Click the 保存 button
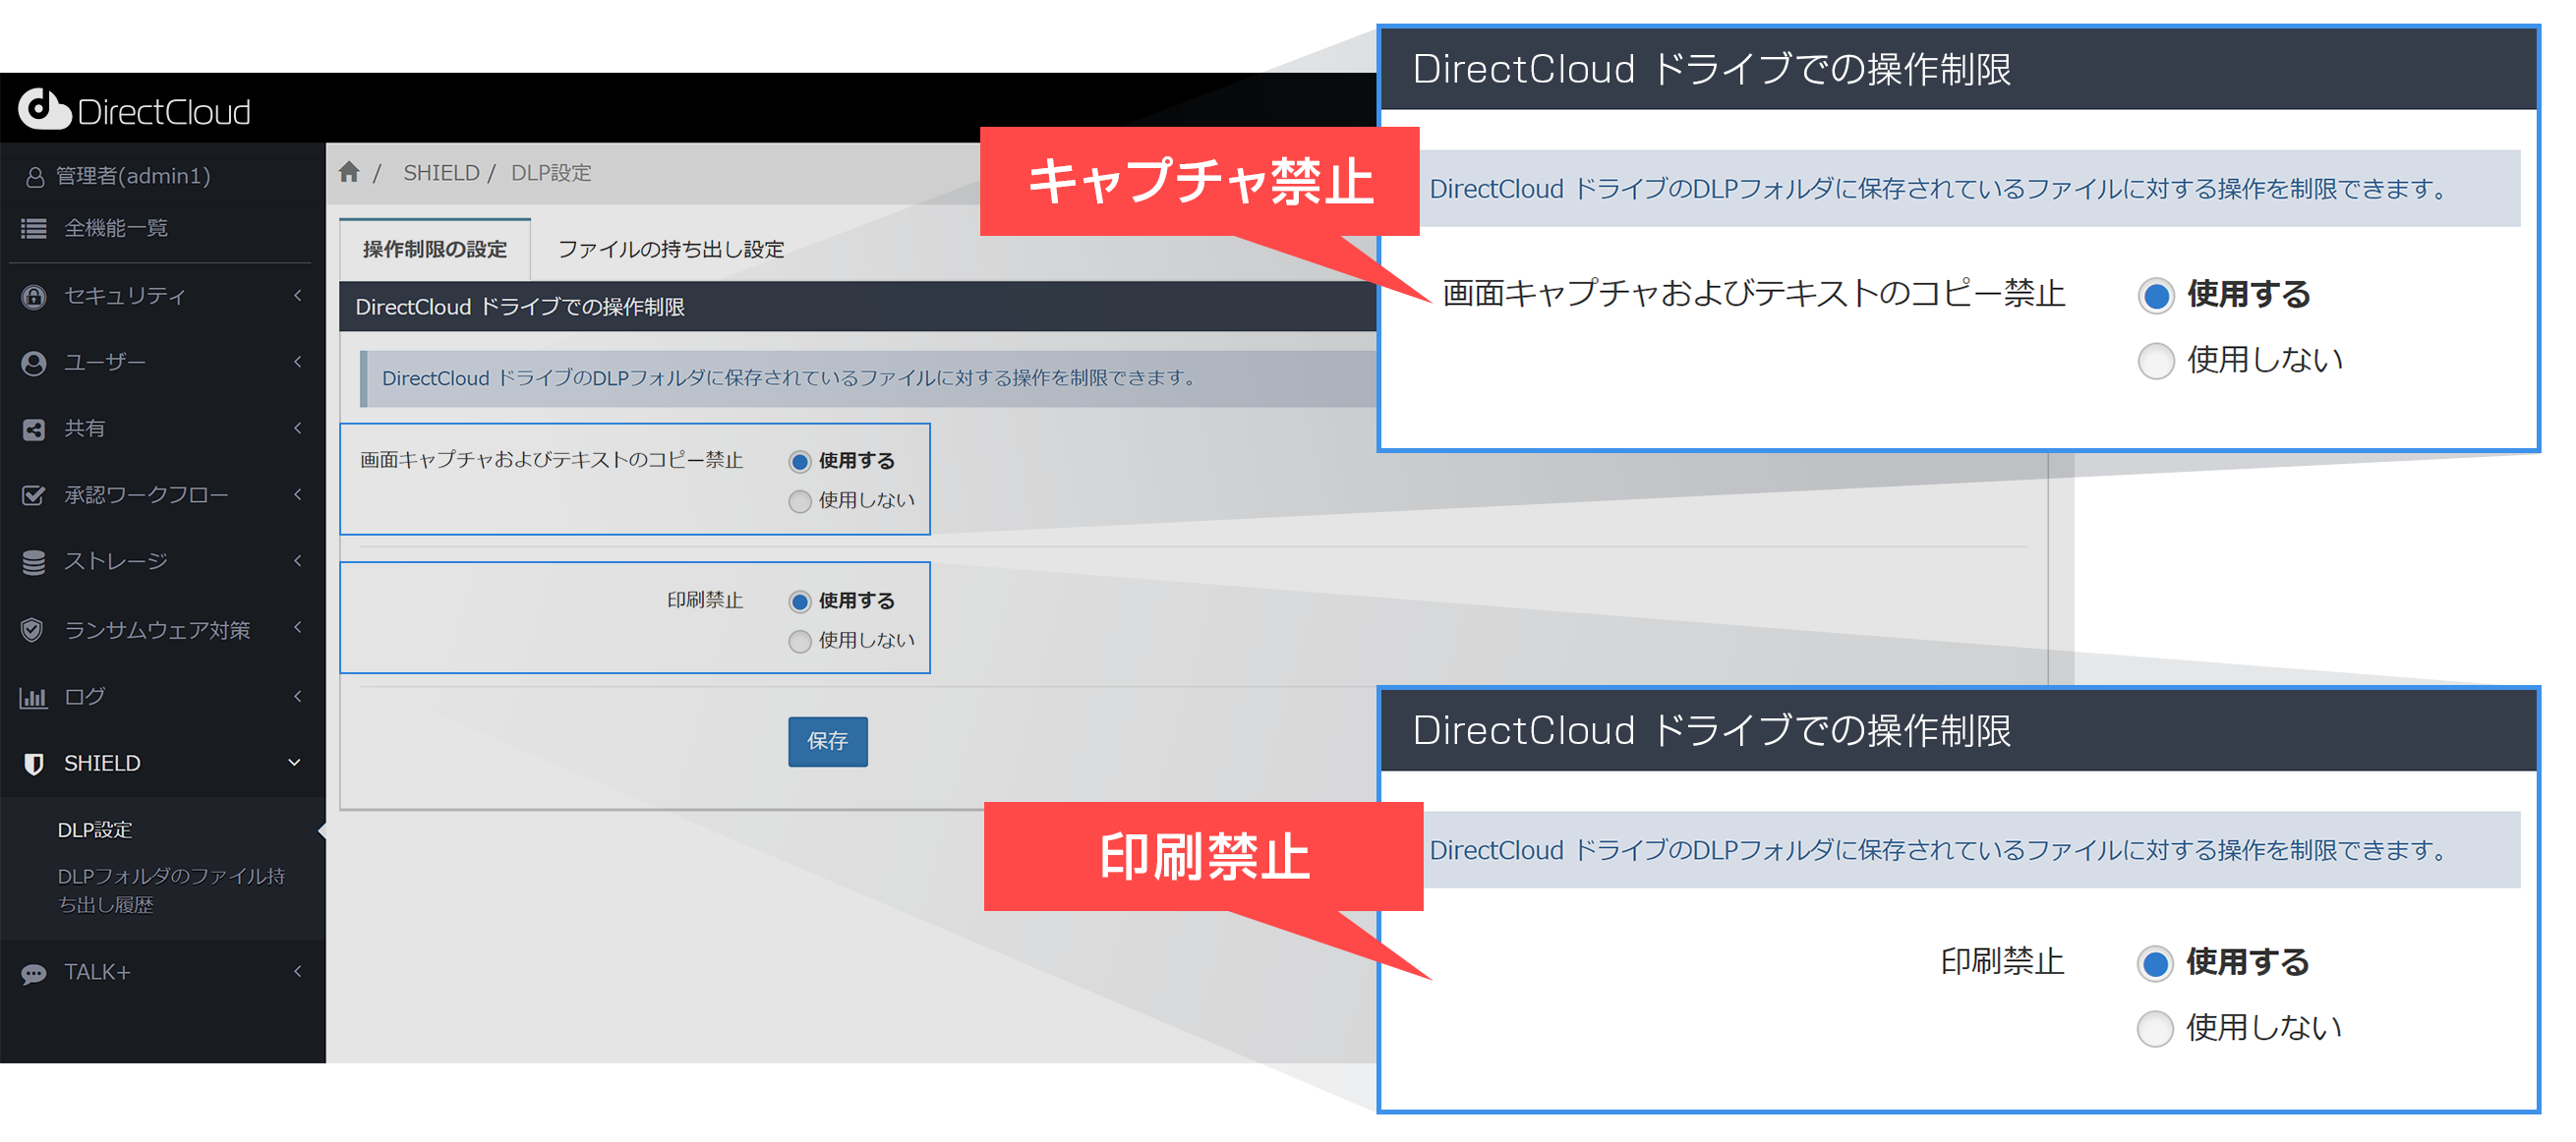 coord(827,741)
